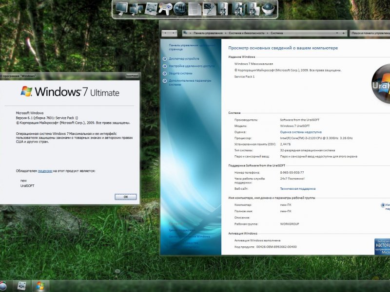Open 'Настройка удаленного доступа' link
The image size is (390, 292).
[192, 66]
